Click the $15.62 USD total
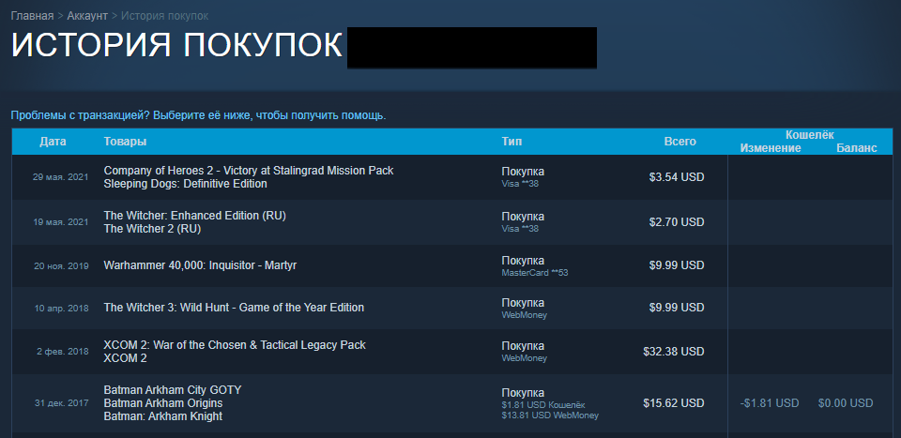The height and width of the screenshot is (438, 901). coord(674,403)
